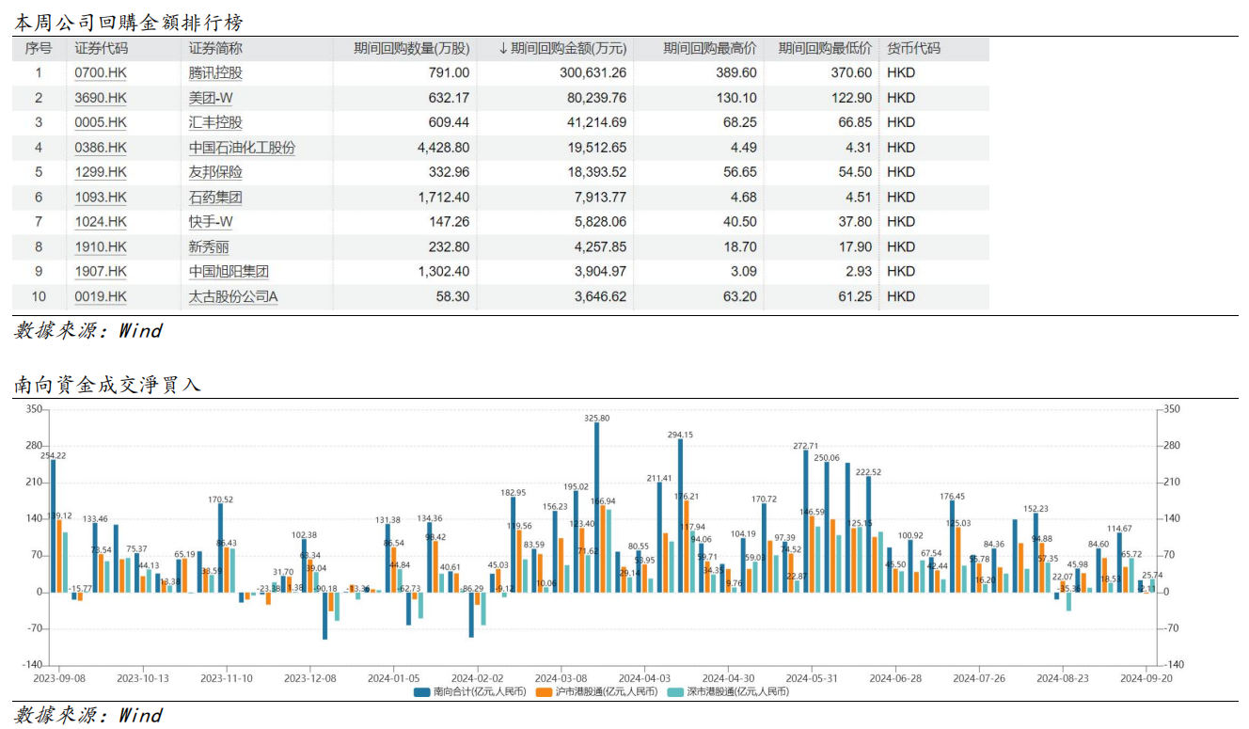Click HKD in the 太古股份公司A row
Image resolution: width=1249 pixels, height=729 pixels.
pyautogui.click(x=901, y=296)
